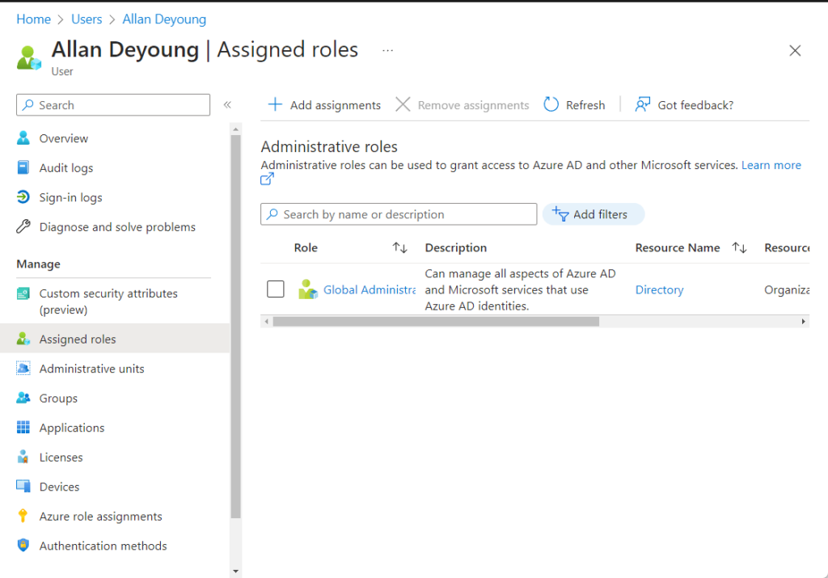Open the ellipsis more options menu

pos(387,51)
